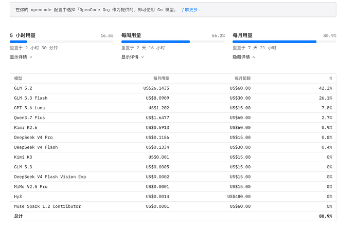Viewport: 355px width, 233px height.
Task: Click the 66.2% weekly usage figure
Action: [x=218, y=36]
